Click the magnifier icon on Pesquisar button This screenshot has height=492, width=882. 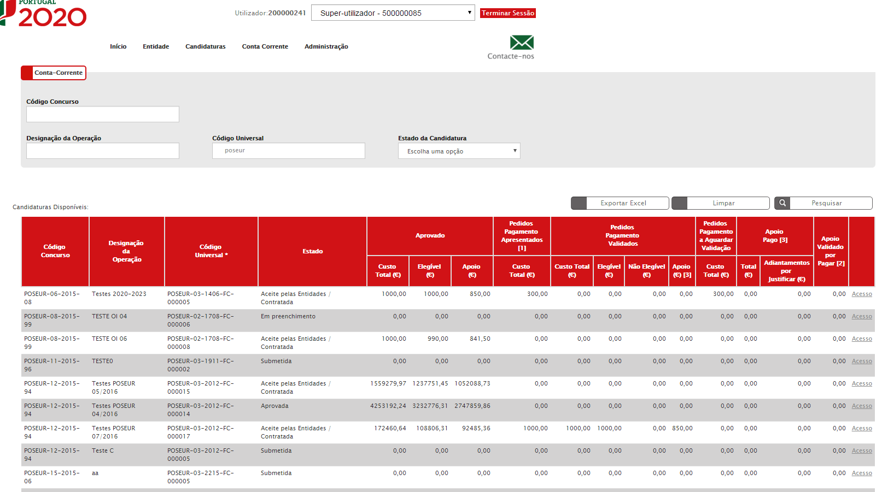point(782,203)
